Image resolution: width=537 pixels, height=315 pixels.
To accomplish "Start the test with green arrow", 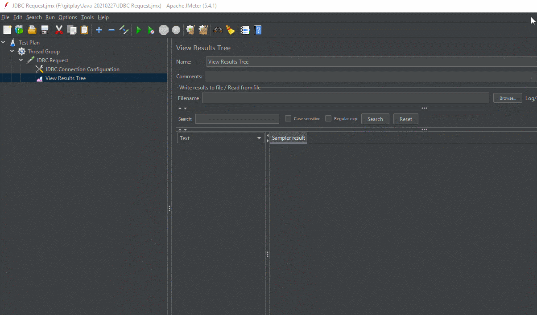I will (139, 30).
